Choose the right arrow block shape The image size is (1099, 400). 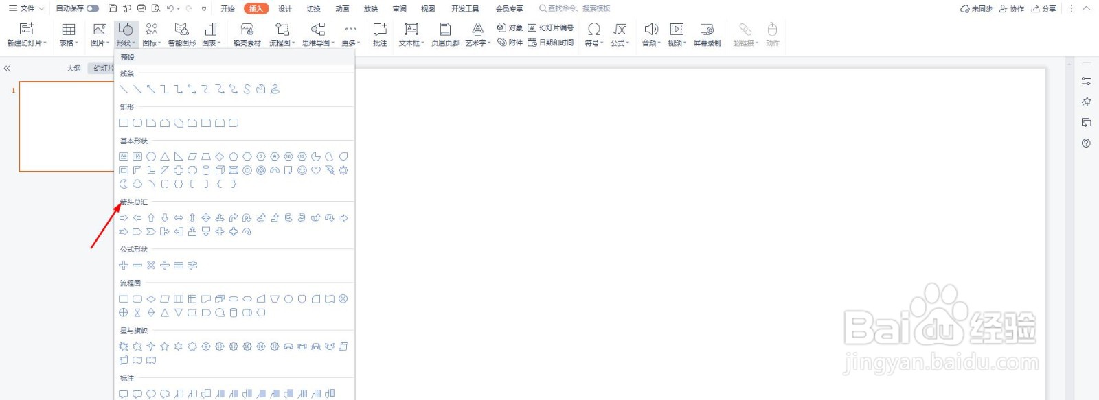coord(124,217)
